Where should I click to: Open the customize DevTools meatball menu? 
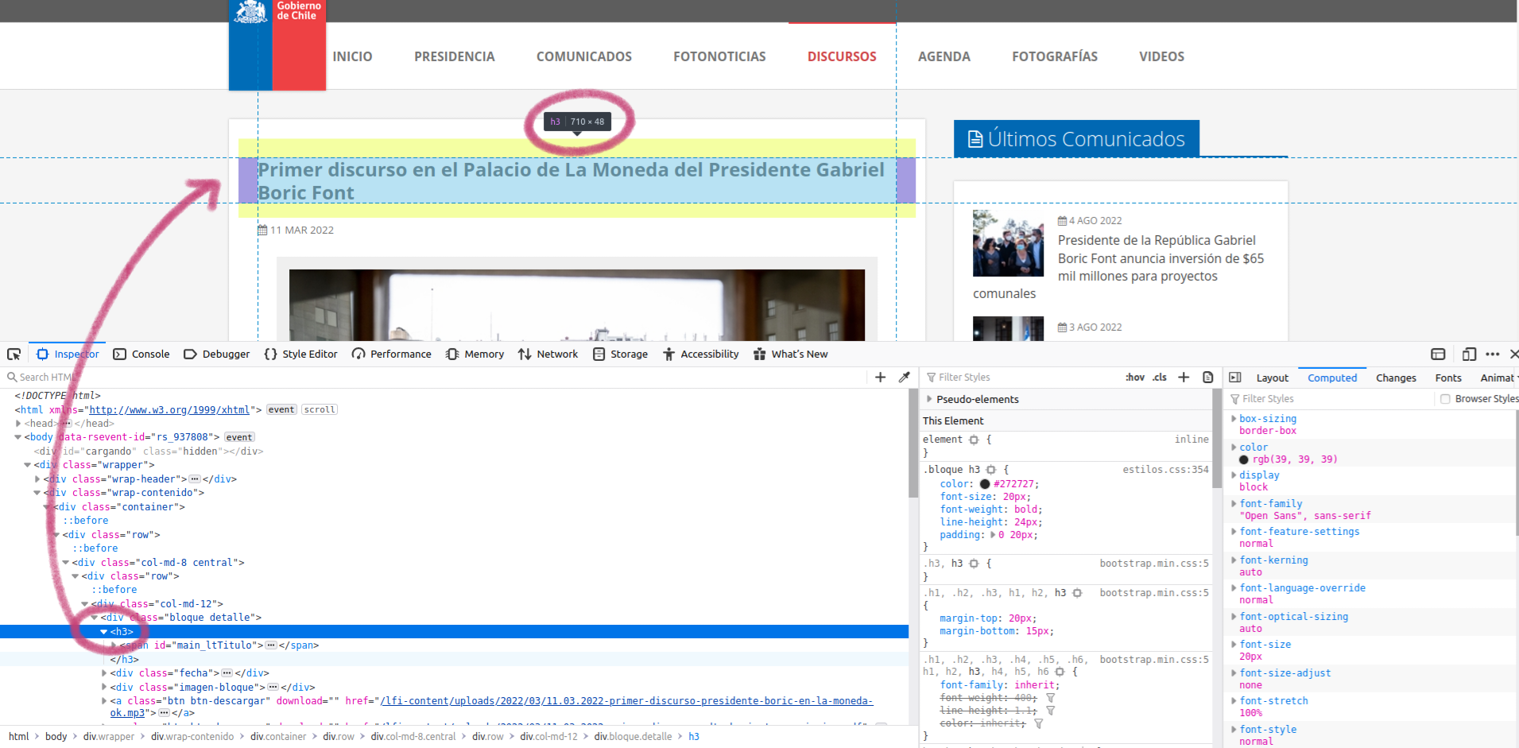tap(1492, 354)
